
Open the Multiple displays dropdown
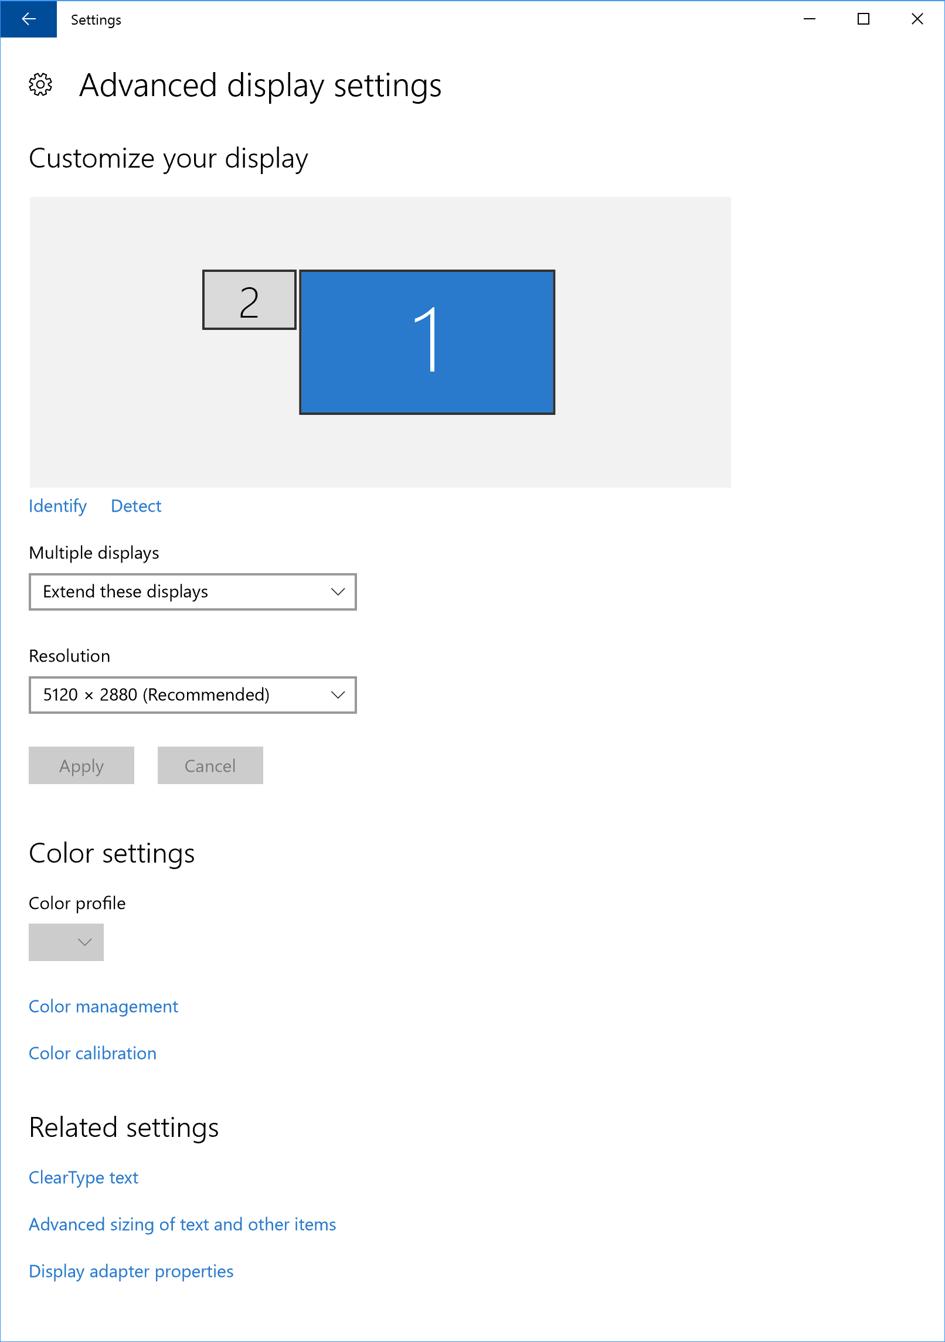(193, 592)
